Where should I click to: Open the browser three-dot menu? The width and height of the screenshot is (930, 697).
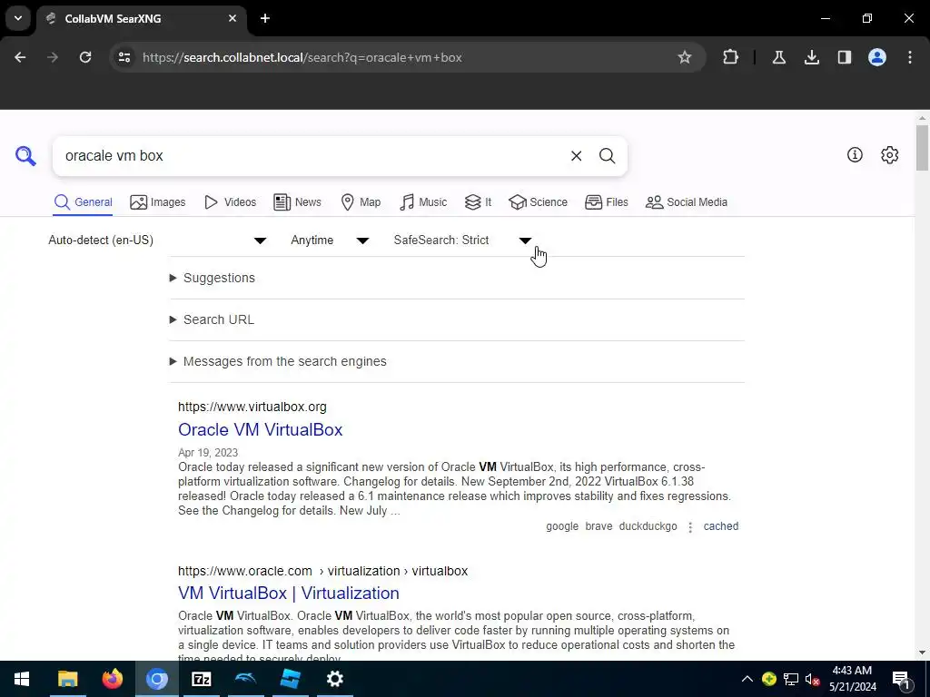(910, 57)
